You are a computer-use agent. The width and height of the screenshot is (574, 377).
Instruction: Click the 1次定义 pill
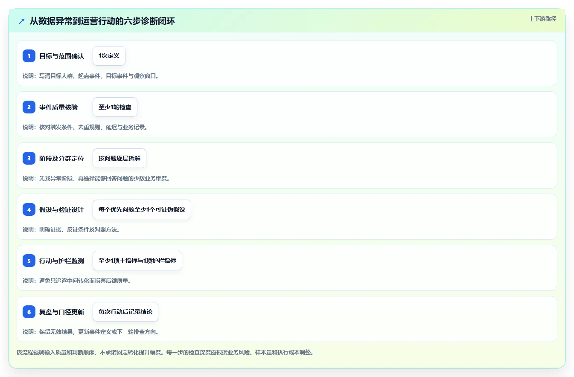pyautogui.click(x=109, y=56)
